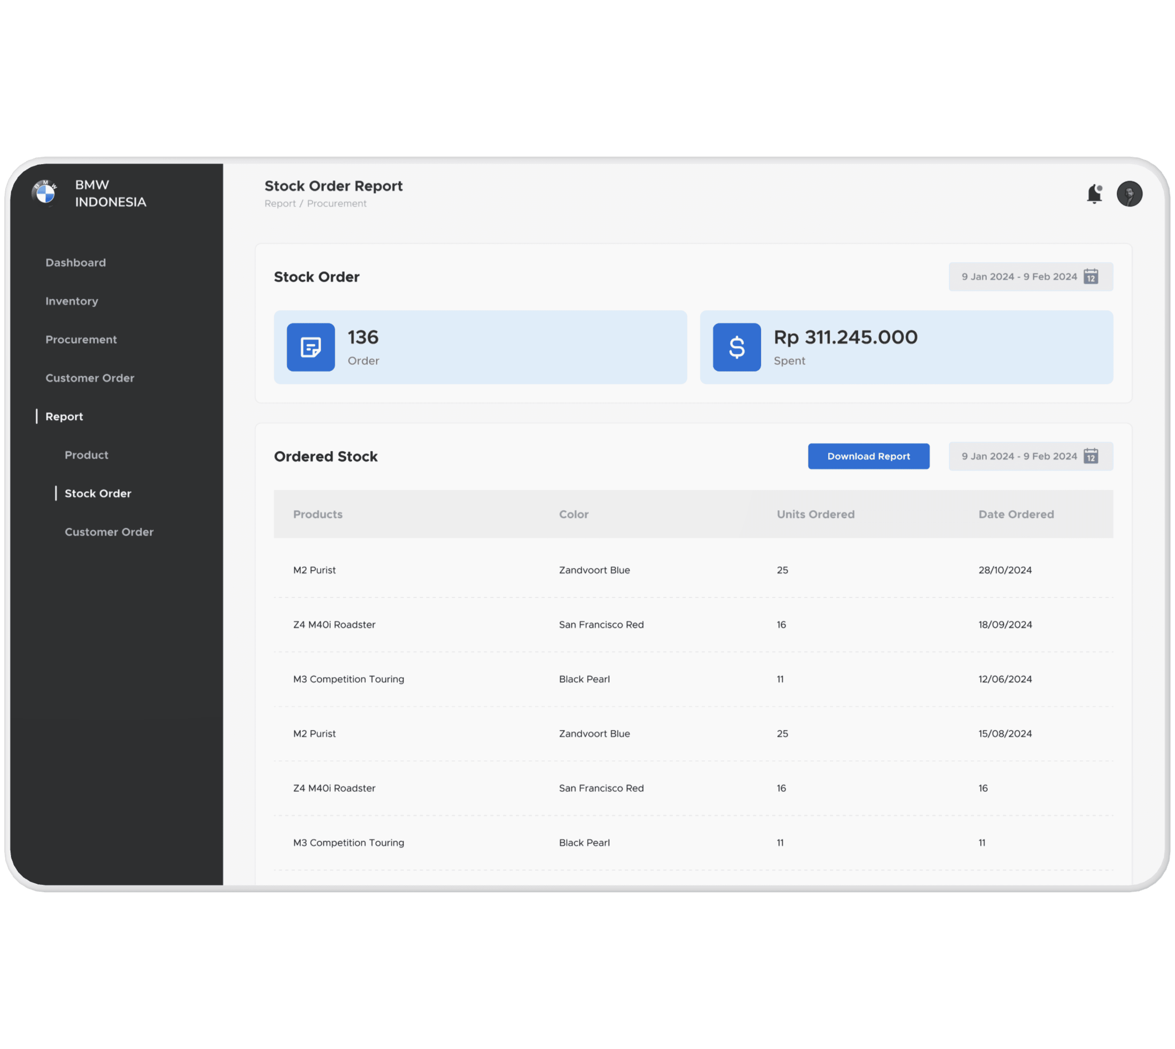The height and width of the screenshot is (1049, 1175).
Task: Select Product under Report
Action: [x=86, y=455]
